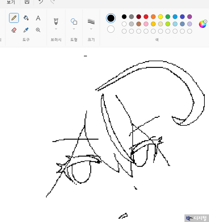This screenshot has width=209, height=222.
Task: Click the 브러시 label under Brushes
Action: 56,40
